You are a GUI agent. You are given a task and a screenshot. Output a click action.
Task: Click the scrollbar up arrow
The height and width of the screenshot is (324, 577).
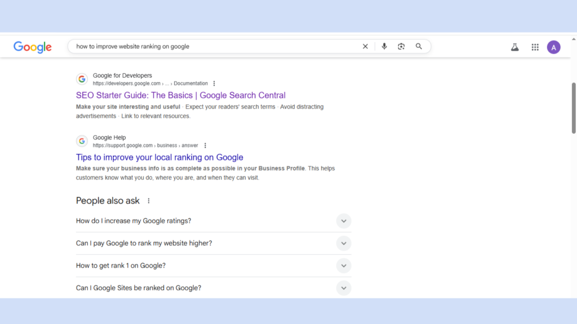click(573, 39)
